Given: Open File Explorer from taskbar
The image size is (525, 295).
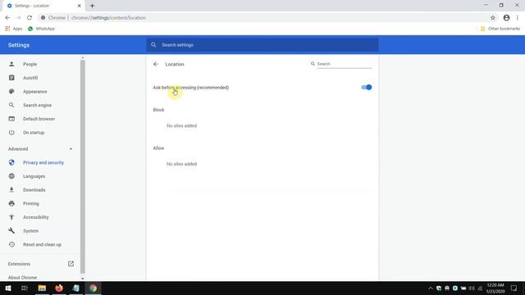Looking at the screenshot, I should [42, 288].
